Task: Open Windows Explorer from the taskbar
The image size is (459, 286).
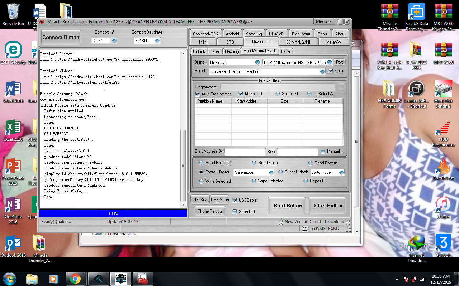Action: coord(32,278)
